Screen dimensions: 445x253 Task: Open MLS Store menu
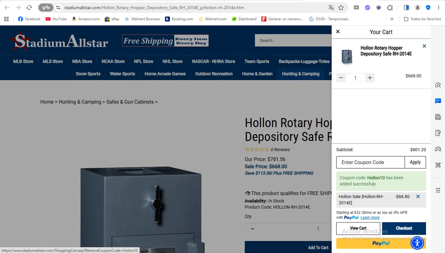point(53,61)
